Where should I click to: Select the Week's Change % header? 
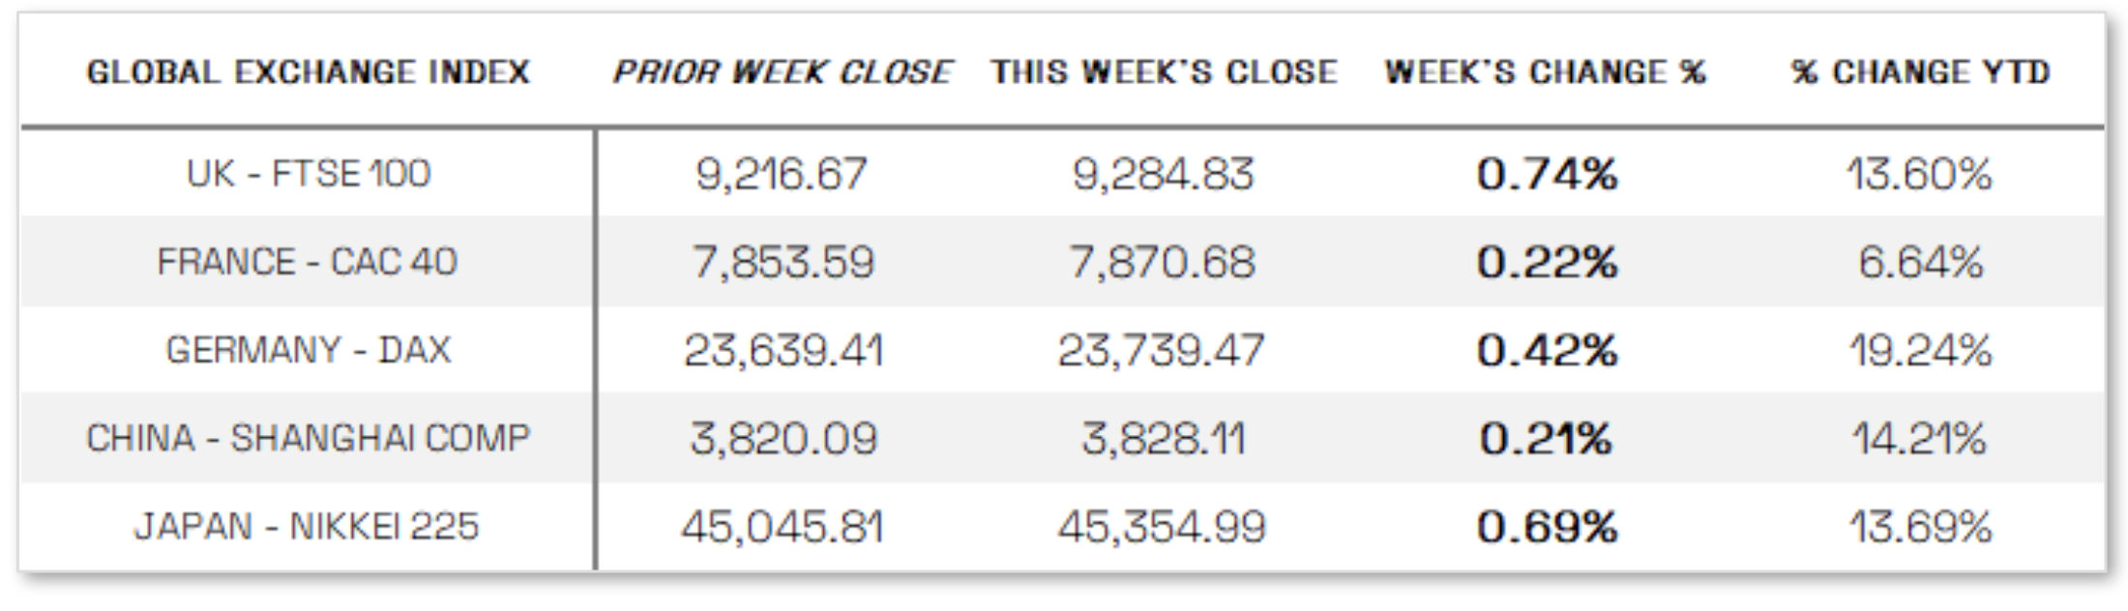[1545, 73]
